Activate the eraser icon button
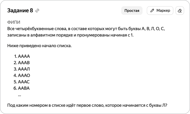Image resolution: width=190 pixels, height=114 pixels. (x=180, y=11)
